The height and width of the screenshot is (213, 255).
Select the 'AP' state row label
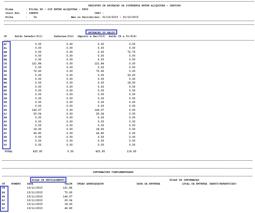(5, 56)
